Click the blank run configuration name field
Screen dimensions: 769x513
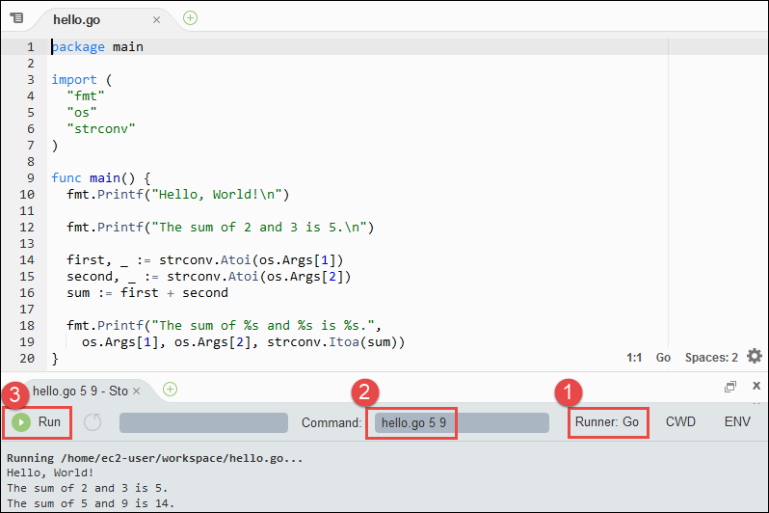click(203, 422)
